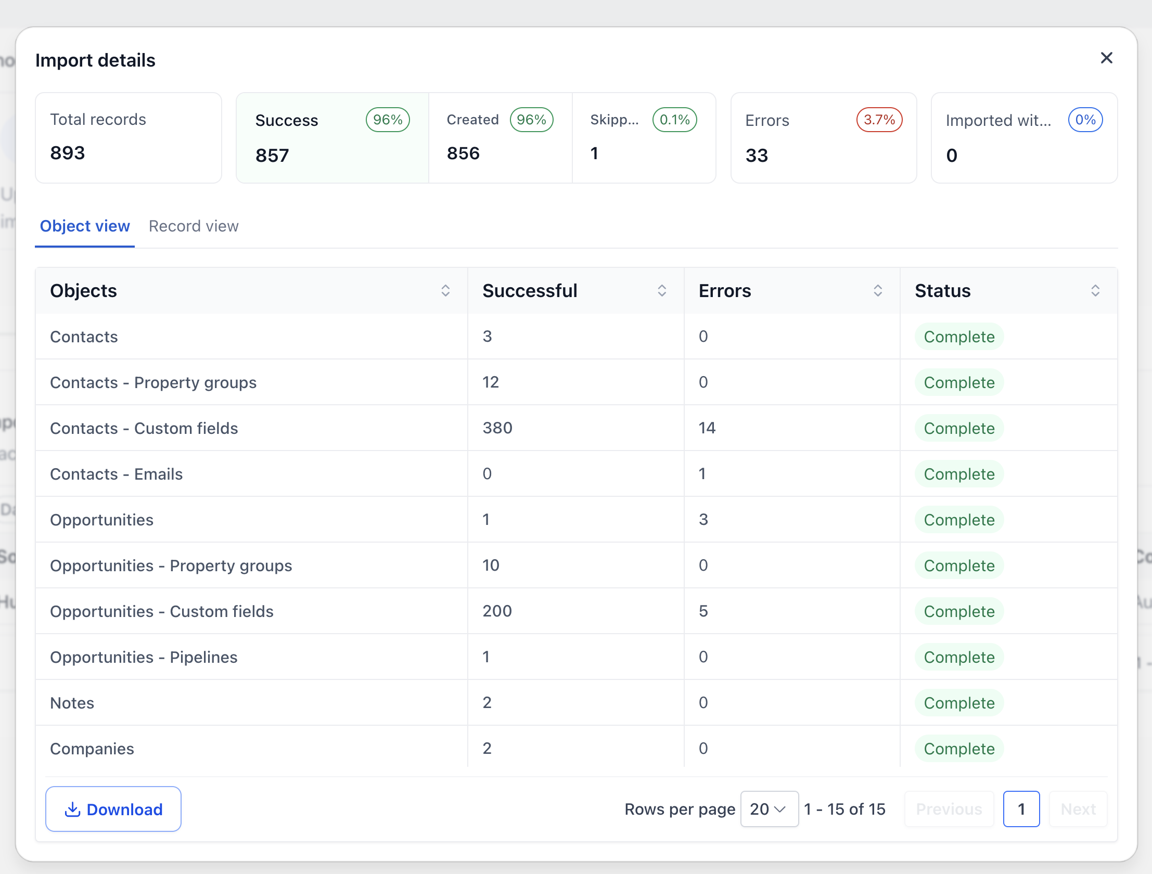
Task: Click the 3.7% errors percentage badge
Action: (x=879, y=120)
